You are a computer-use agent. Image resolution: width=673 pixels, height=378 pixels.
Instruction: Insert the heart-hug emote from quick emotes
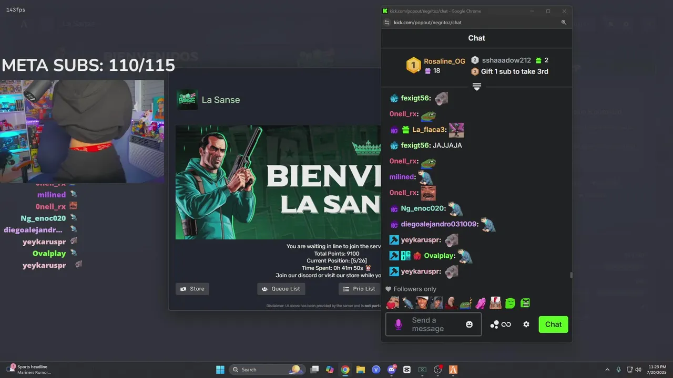pos(392,303)
